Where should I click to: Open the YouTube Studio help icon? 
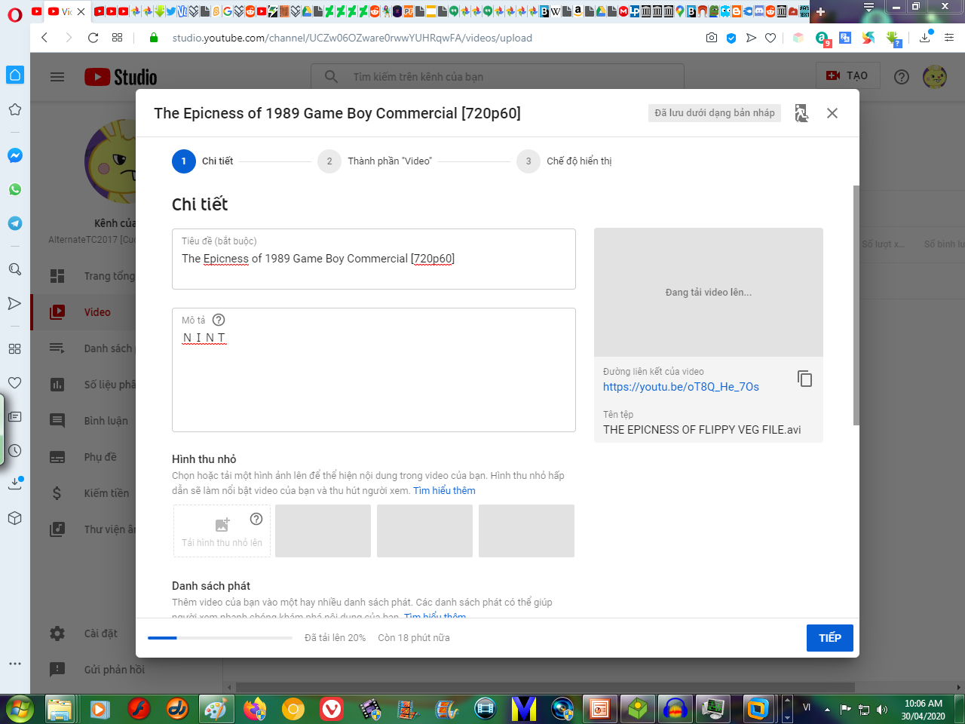(901, 76)
